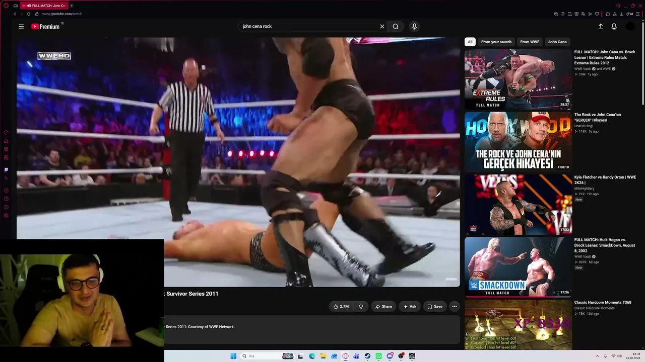The height and width of the screenshot is (362, 645).
Task: Add page to bookmarks heart
Action: pyautogui.click(x=597, y=14)
